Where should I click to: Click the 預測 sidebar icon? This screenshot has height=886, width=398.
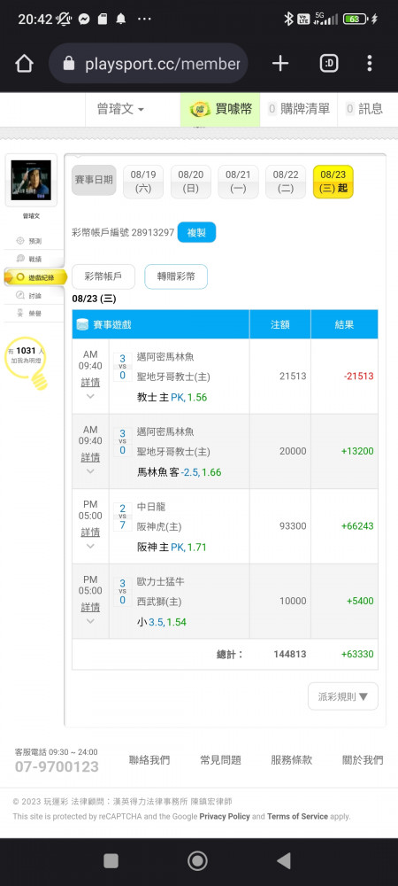pos(20,241)
